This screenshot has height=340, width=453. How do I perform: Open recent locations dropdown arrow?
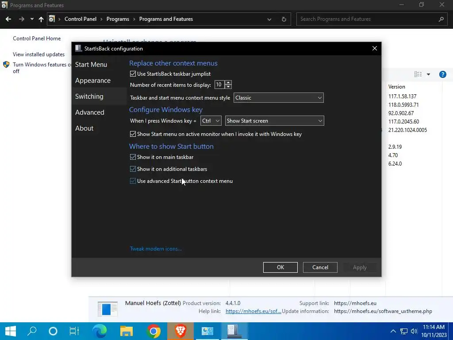click(32, 19)
